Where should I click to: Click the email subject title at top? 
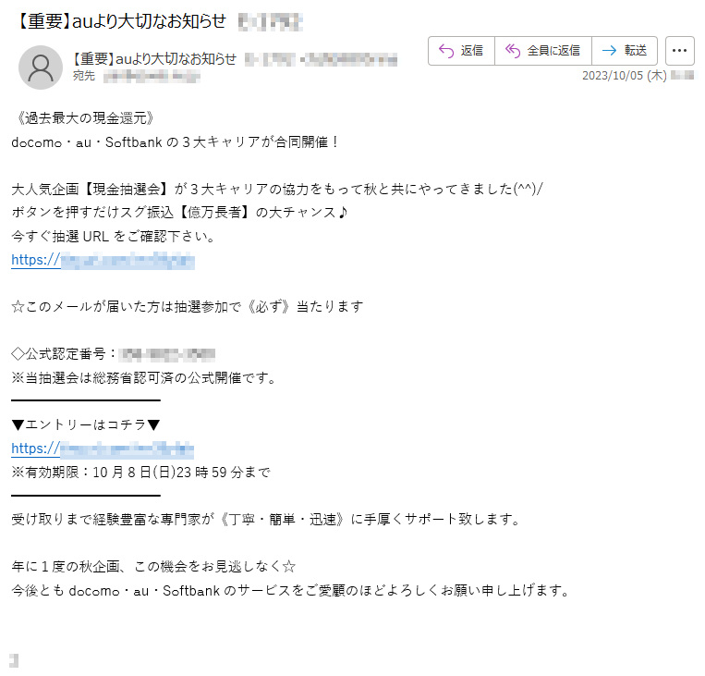[121, 21]
